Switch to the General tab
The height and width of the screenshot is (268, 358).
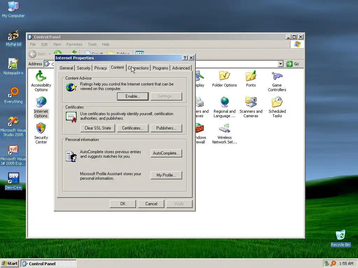(66, 68)
